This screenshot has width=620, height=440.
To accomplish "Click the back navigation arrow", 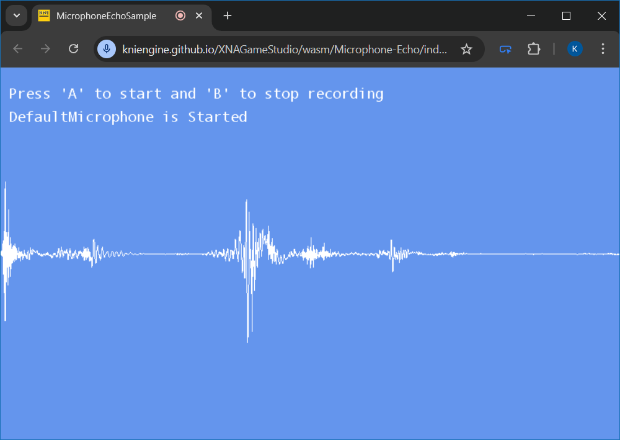I will pos(17,49).
